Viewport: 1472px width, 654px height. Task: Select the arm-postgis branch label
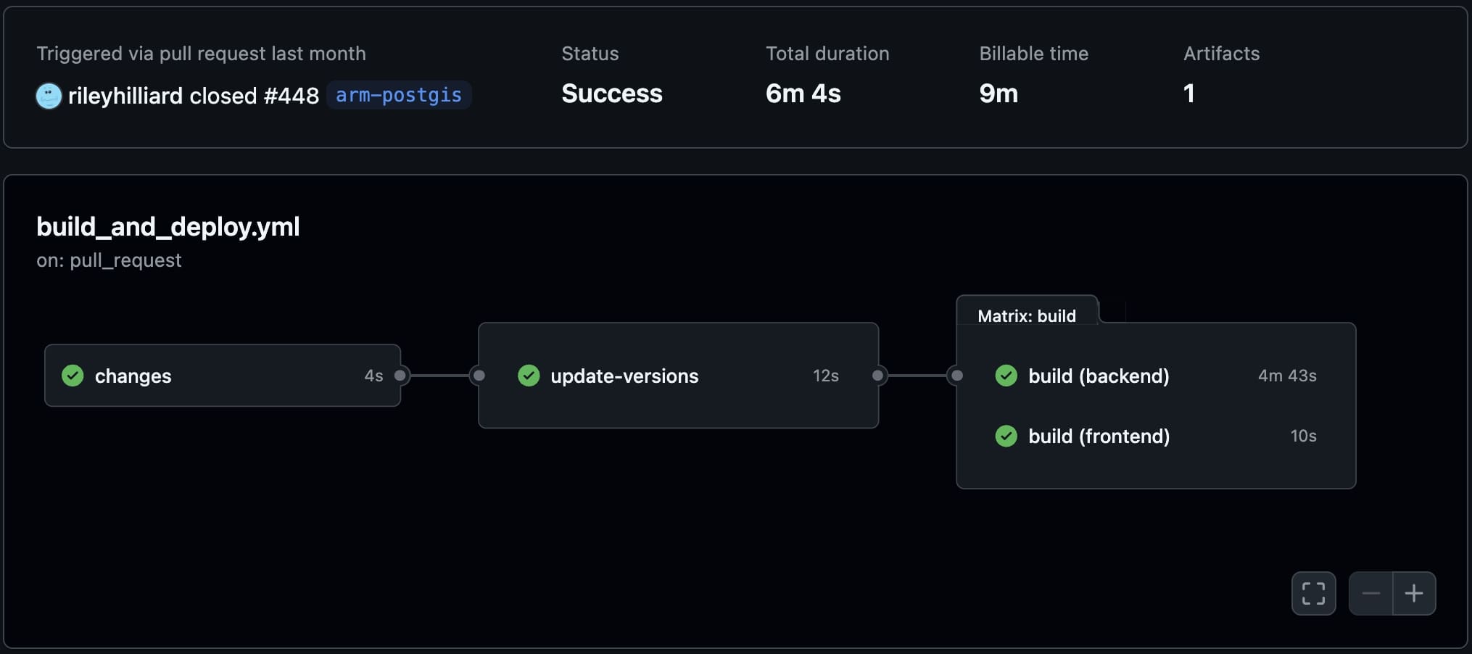(398, 95)
